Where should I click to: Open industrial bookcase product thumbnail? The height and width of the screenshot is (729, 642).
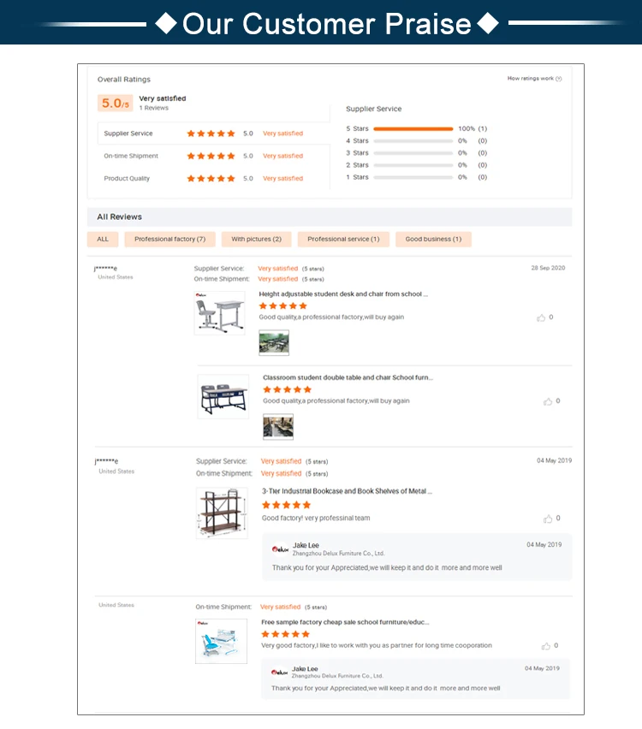click(222, 513)
